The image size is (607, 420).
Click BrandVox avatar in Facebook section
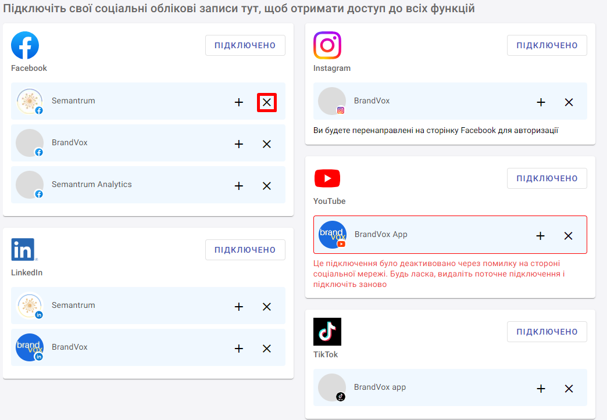(x=30, y=143)
